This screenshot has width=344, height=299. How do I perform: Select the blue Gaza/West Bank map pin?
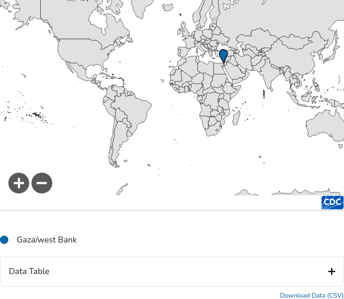click(x=223, y=56)
